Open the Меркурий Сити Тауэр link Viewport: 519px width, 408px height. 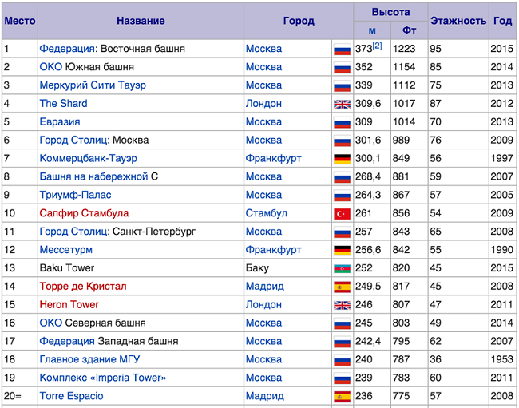coord(93,85)
